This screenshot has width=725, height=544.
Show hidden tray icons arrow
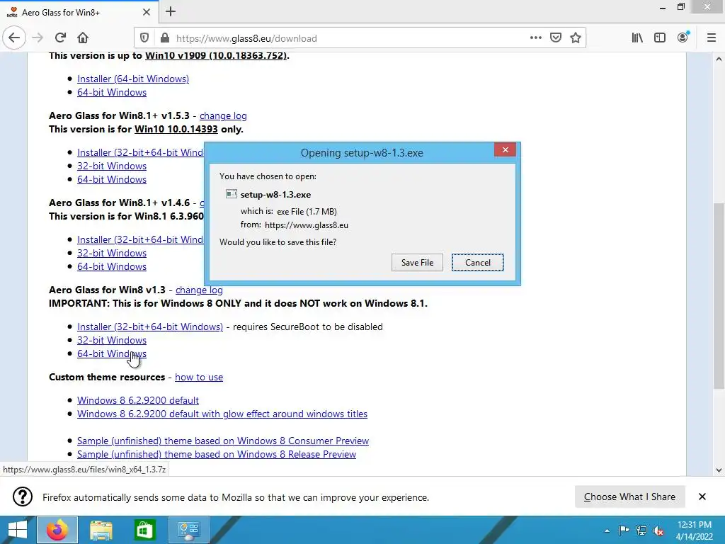click(607, 531)
